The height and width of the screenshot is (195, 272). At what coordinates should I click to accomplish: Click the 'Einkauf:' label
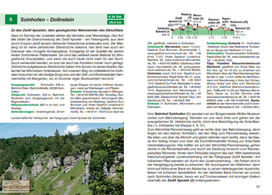[153, 104]
